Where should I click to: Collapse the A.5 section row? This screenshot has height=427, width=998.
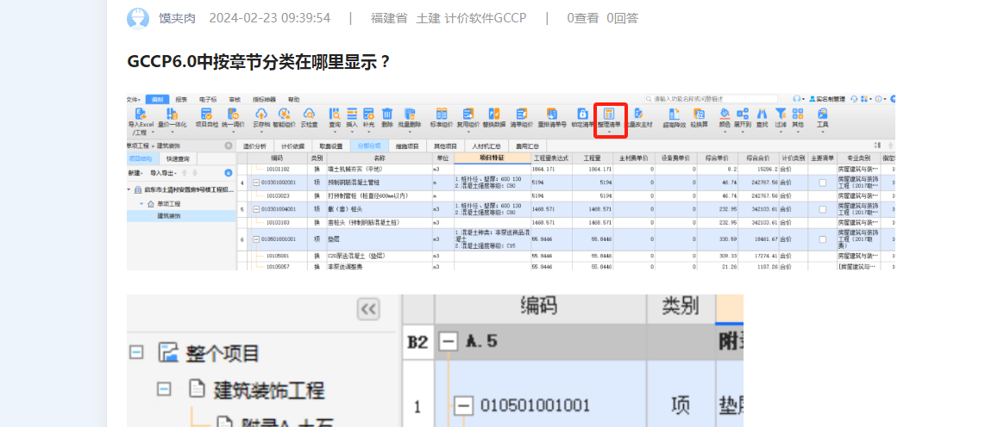pos(449,342)
